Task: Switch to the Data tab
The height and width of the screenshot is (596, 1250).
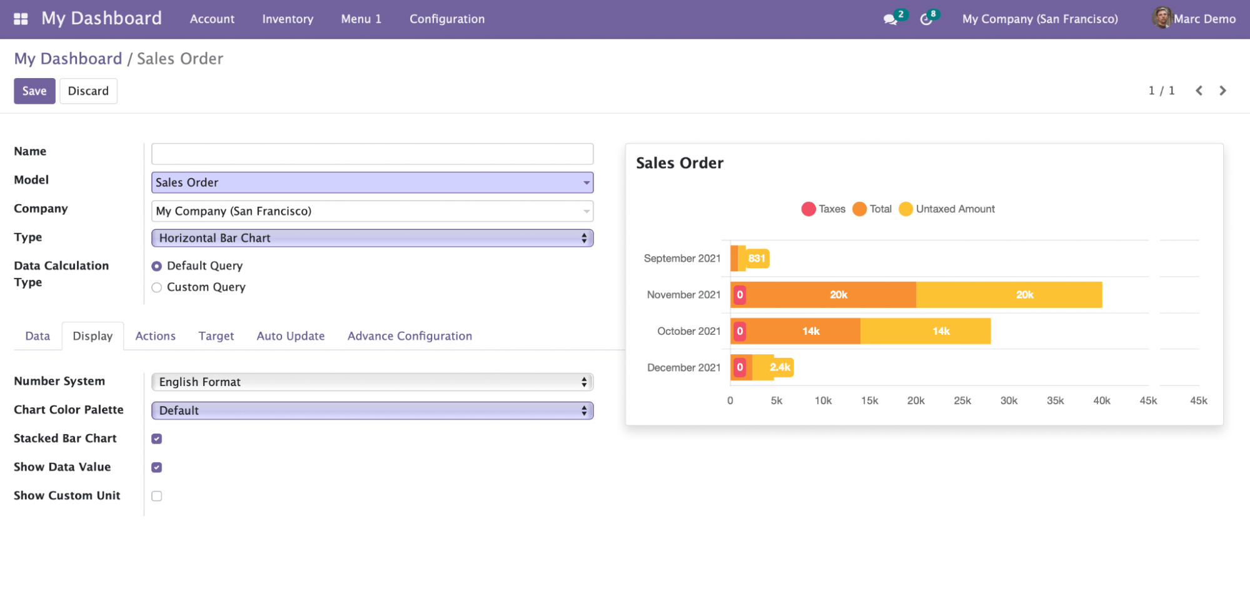Action: coord(38,336)
